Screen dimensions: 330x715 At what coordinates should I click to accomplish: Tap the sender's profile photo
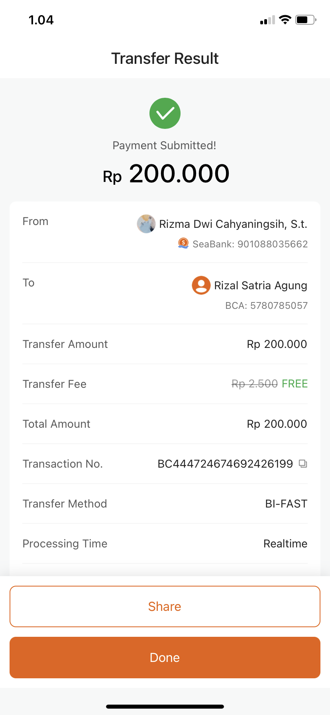click(146, 224)
